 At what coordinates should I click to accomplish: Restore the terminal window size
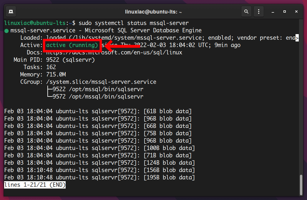284,11
